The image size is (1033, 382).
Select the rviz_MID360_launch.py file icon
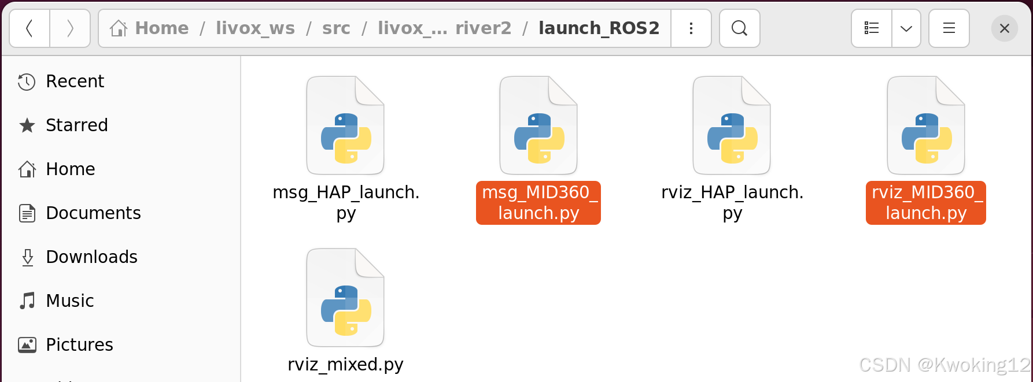pyautogui.click(x=926, y=125)
